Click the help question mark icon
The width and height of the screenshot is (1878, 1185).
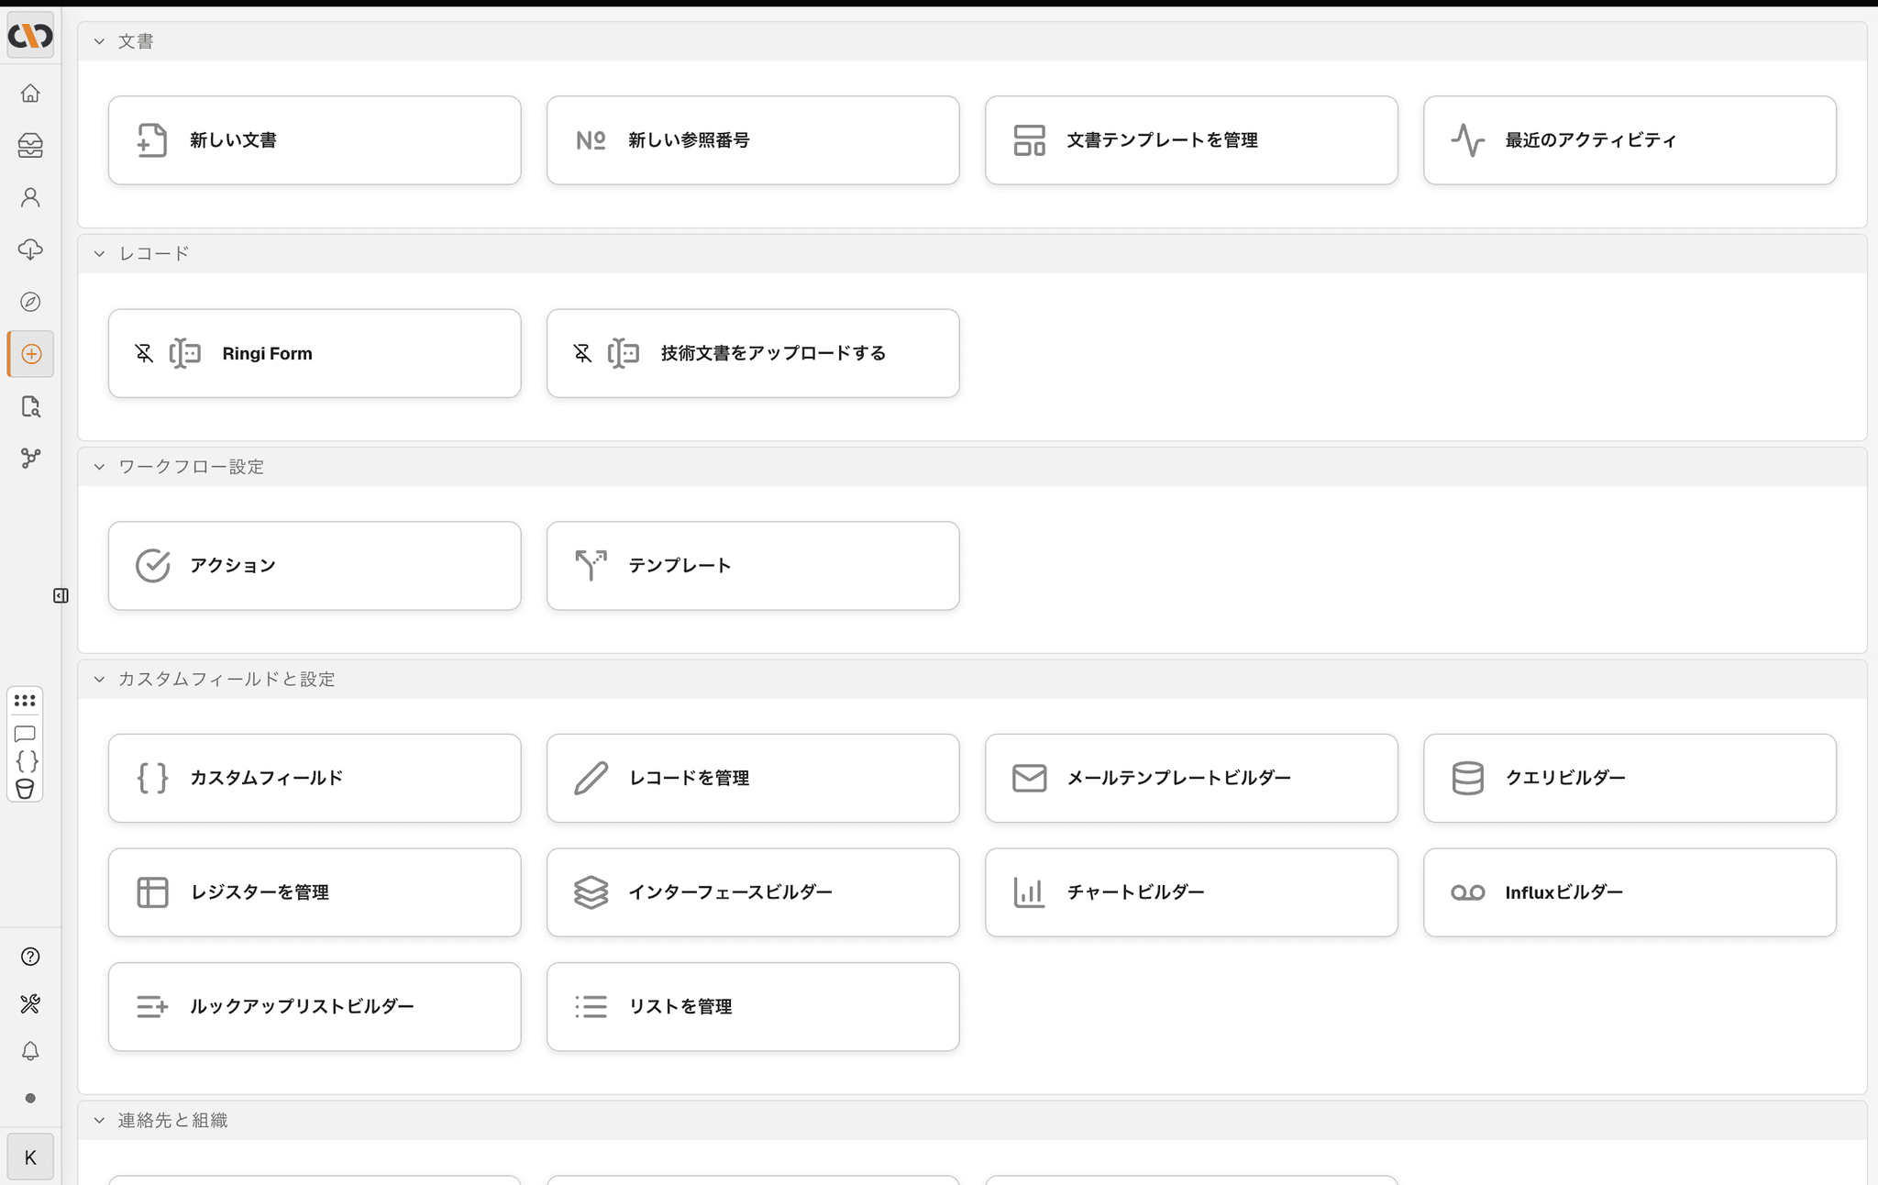[x=30, y=957]
